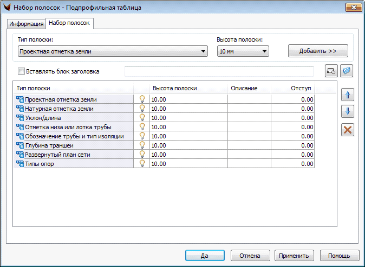Click the move strip down arrow icon

click(x=347, y=112)
